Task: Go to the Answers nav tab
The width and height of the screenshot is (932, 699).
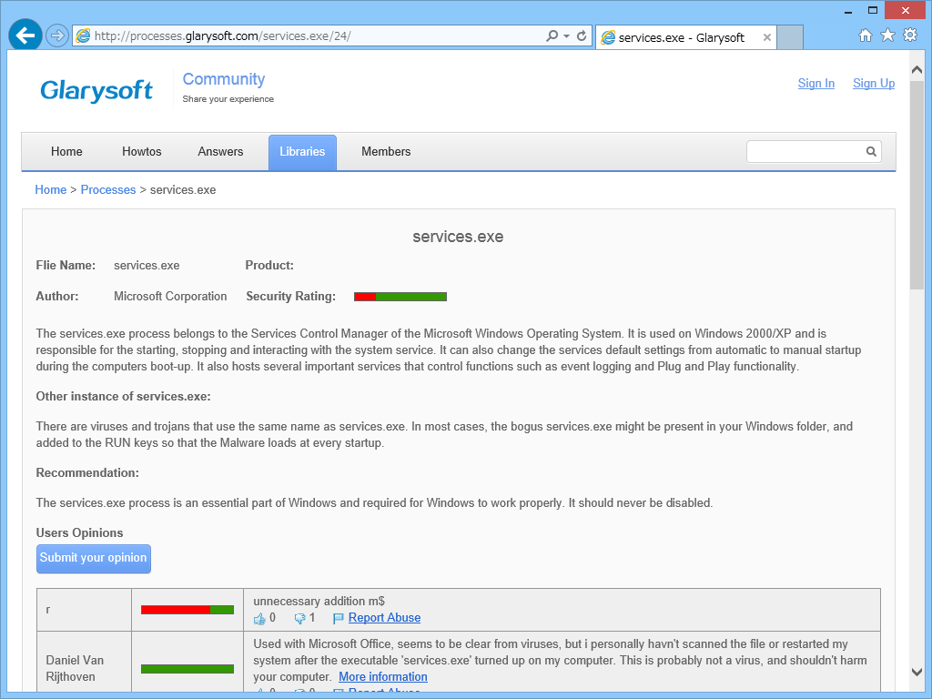Action: 220,152
